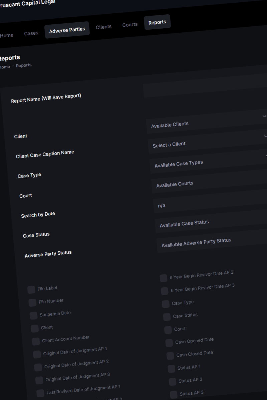Enable the Case Type column checkbox
Image resolution: width=267 pixels, height=400 pixels.
[166, 304]
